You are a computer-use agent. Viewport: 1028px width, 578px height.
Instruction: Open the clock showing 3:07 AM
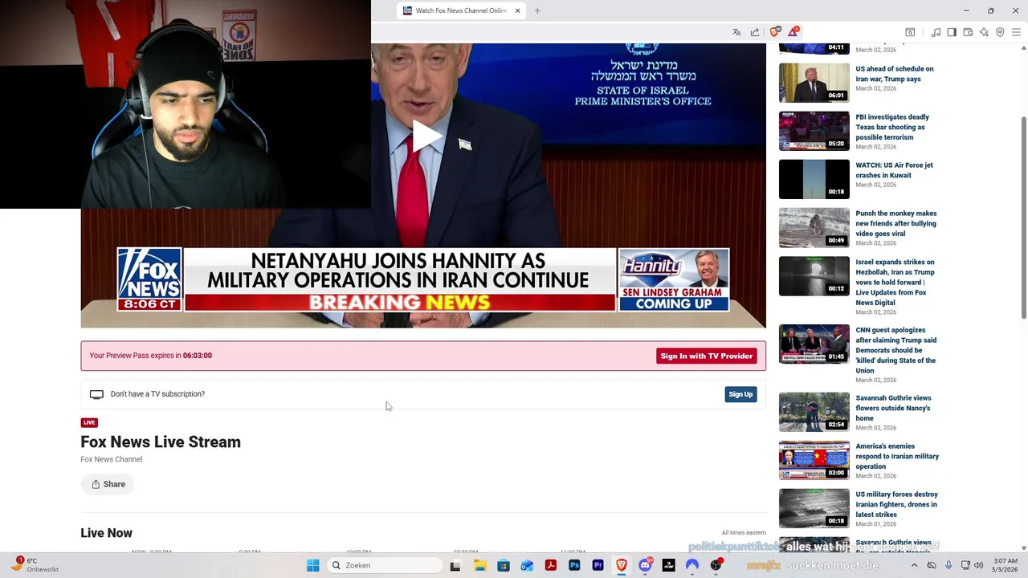(x=1006, y=565)
